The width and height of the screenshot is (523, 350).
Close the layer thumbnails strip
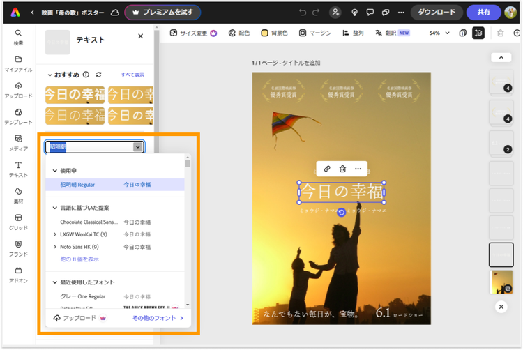click(501, 307)
